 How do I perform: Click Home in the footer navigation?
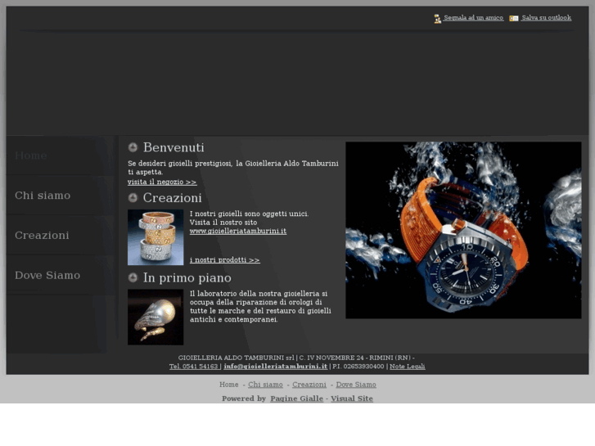(229, 385)
